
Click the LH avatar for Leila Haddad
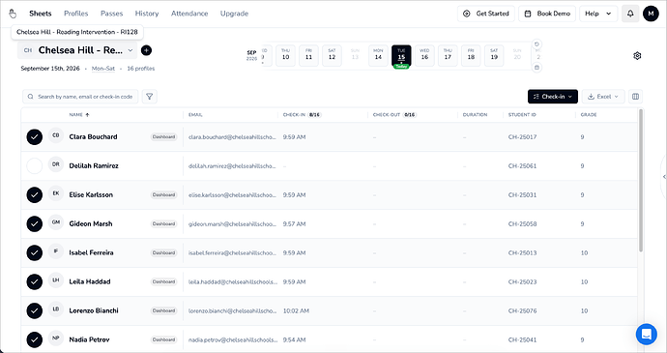pyautogui.click(x=56, y=280)
